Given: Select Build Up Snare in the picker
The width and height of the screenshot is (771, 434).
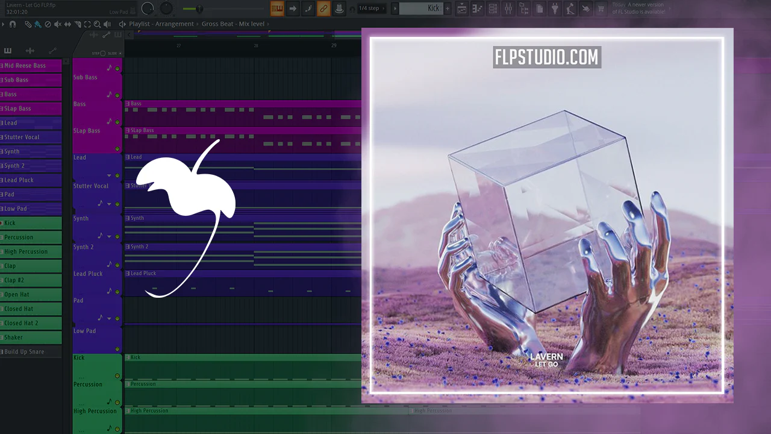Looking at the screenshot, I should pos(31,351).
